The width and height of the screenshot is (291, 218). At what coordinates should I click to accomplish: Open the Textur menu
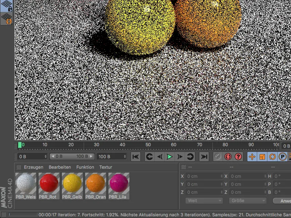107,167
